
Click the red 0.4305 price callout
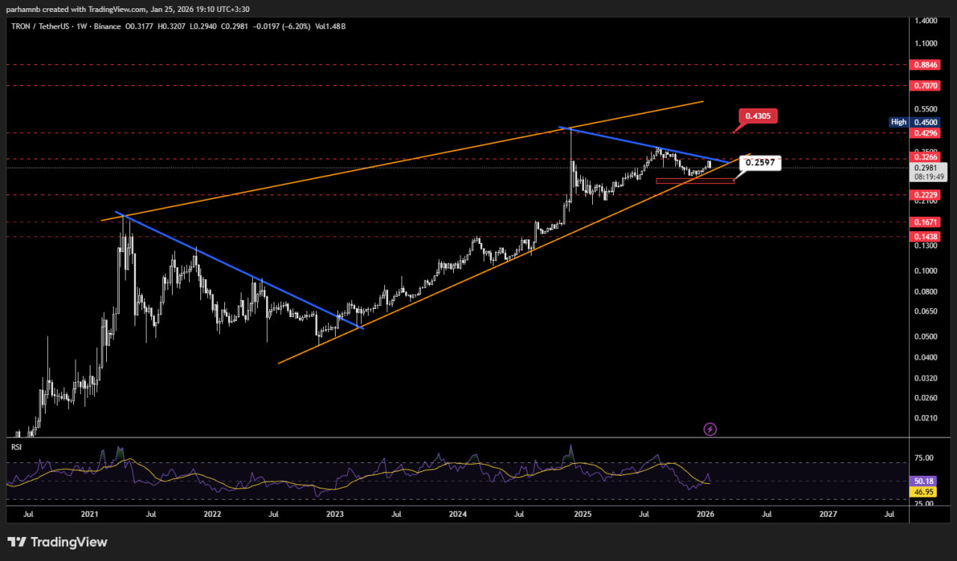[x=759, y=116]
